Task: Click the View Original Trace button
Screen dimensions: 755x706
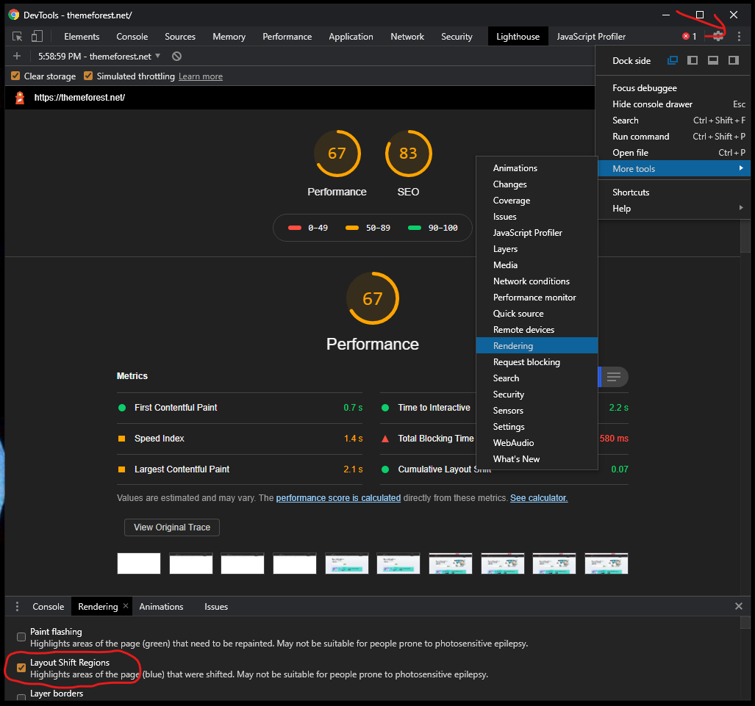Action: pyautogui.click(x=171, y=527)
